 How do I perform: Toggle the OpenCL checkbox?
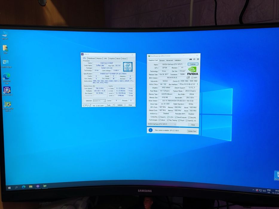(159, 117)
